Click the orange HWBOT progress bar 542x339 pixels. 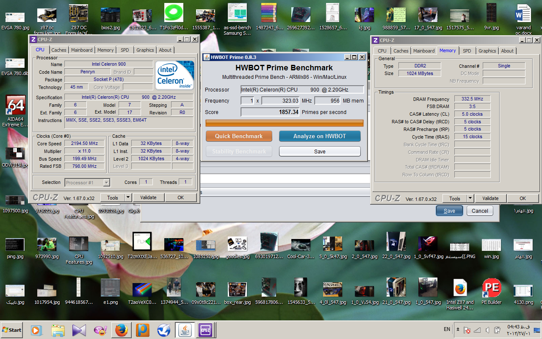[x=284, y=123]
